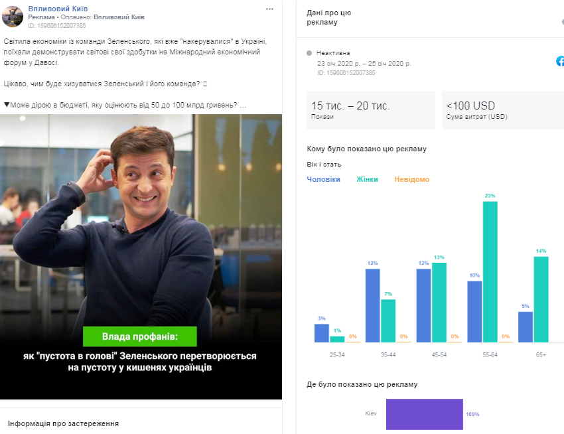Click the green Влада профанів banner label
Viewport: 564px width, 434px height.
140,336
